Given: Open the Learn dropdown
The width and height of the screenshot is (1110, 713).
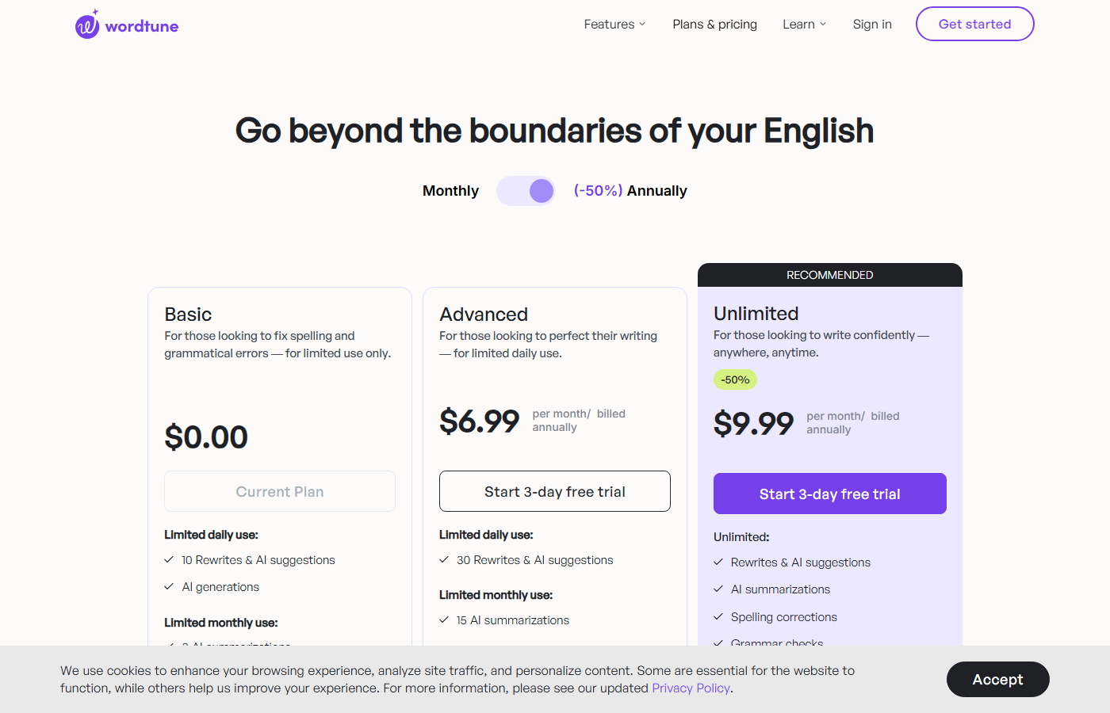Looking at the screenshot, I should point(799,24).
